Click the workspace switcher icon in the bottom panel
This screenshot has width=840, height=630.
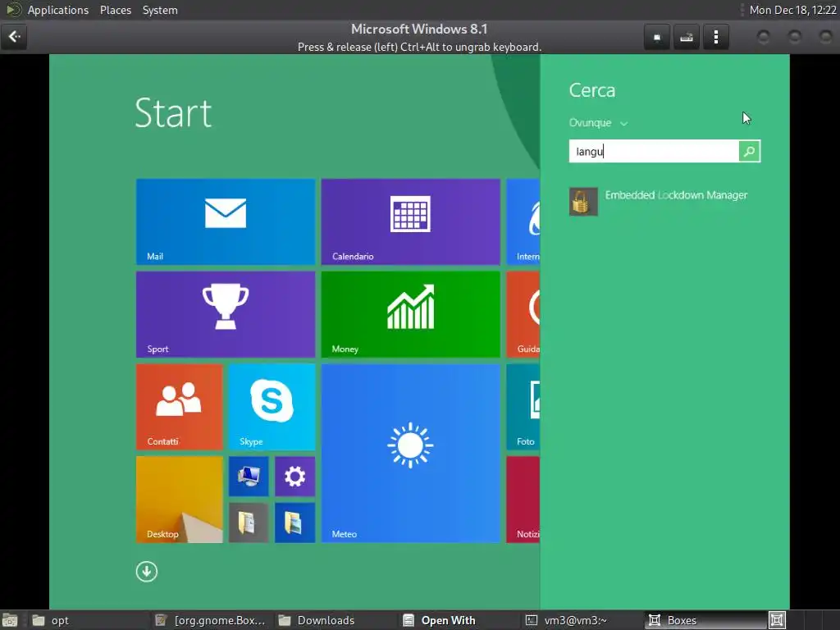pyautogui.click(x=778, y=620)
